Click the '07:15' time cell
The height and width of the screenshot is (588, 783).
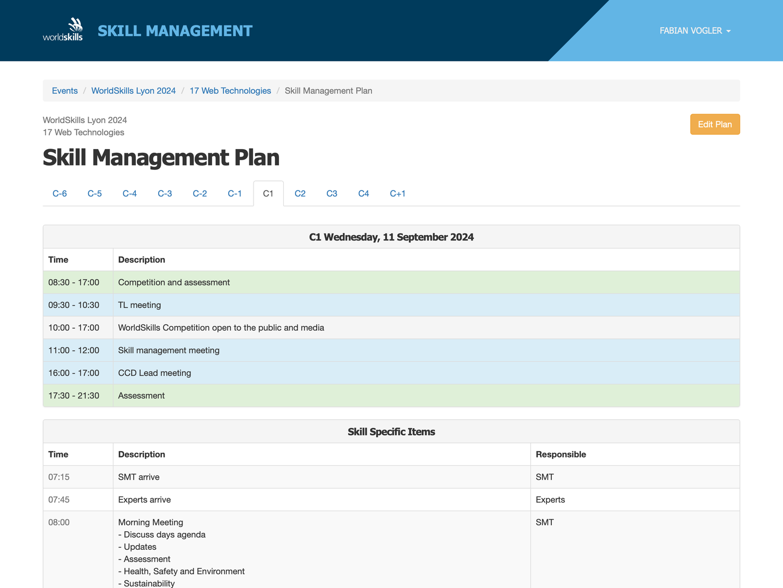coord(78,477)
